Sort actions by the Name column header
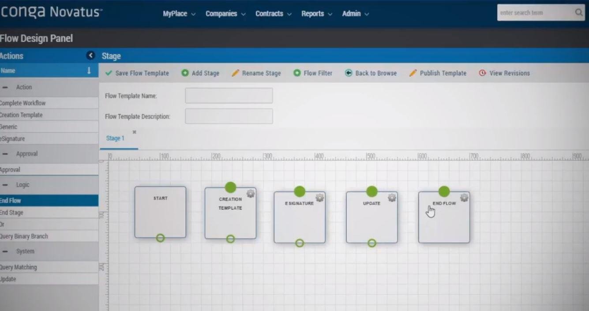Image resolution: width=589 pixels, height=311 pixels. click(44, 71)
